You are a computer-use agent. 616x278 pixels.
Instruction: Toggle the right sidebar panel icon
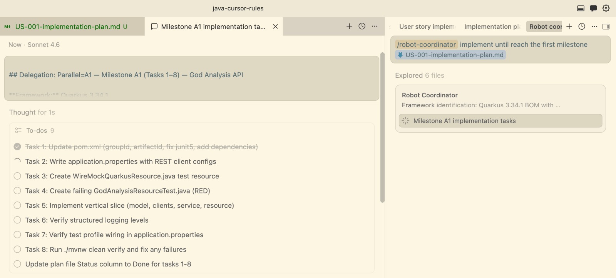pyautogui.click(x=606, y=27)
